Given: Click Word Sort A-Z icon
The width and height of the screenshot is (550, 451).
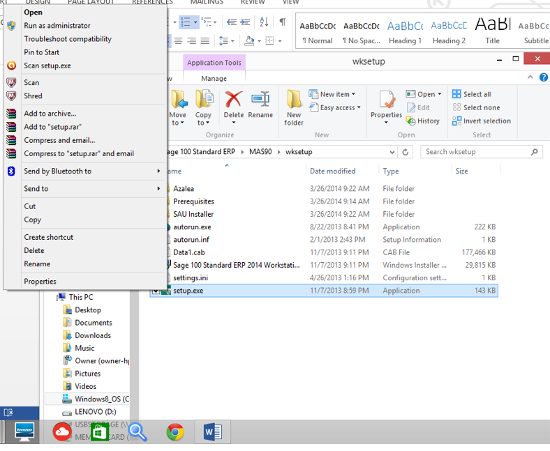Looking at the screenshot, I should click(x=264, y=22).
